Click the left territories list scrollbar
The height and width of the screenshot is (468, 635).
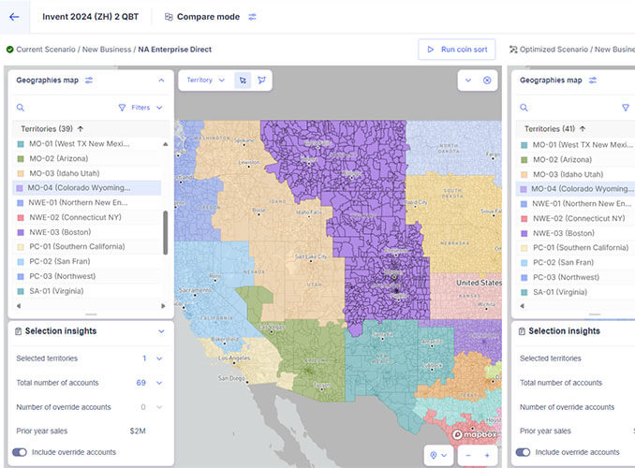(166, 232)
